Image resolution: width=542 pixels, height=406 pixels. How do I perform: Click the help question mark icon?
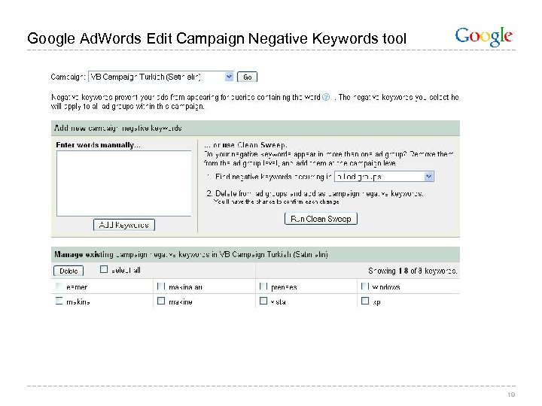coord(326,97)
